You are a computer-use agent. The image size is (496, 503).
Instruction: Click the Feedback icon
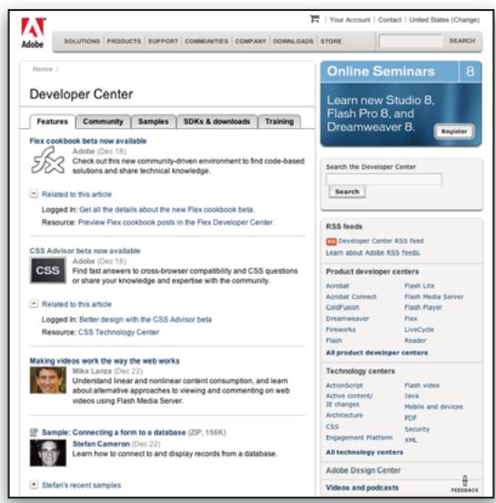click(464, 484)
